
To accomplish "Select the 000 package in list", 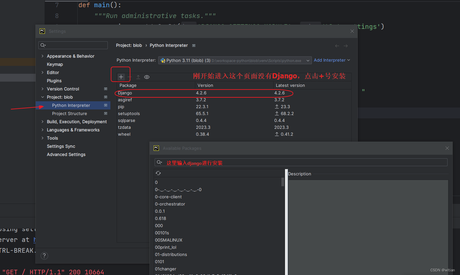I will 159,226.
